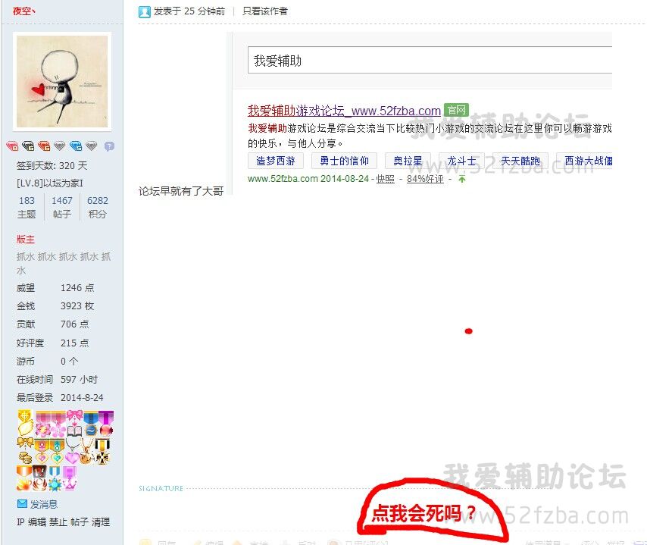Click the 龙斗士 tag button
The height and width of the screenshot is (545, 647).
coord(461,161)
